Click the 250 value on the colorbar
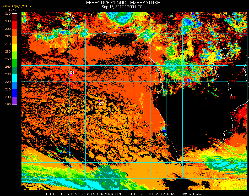The width and height of the screenshot is (249, 196). (8, 59)
